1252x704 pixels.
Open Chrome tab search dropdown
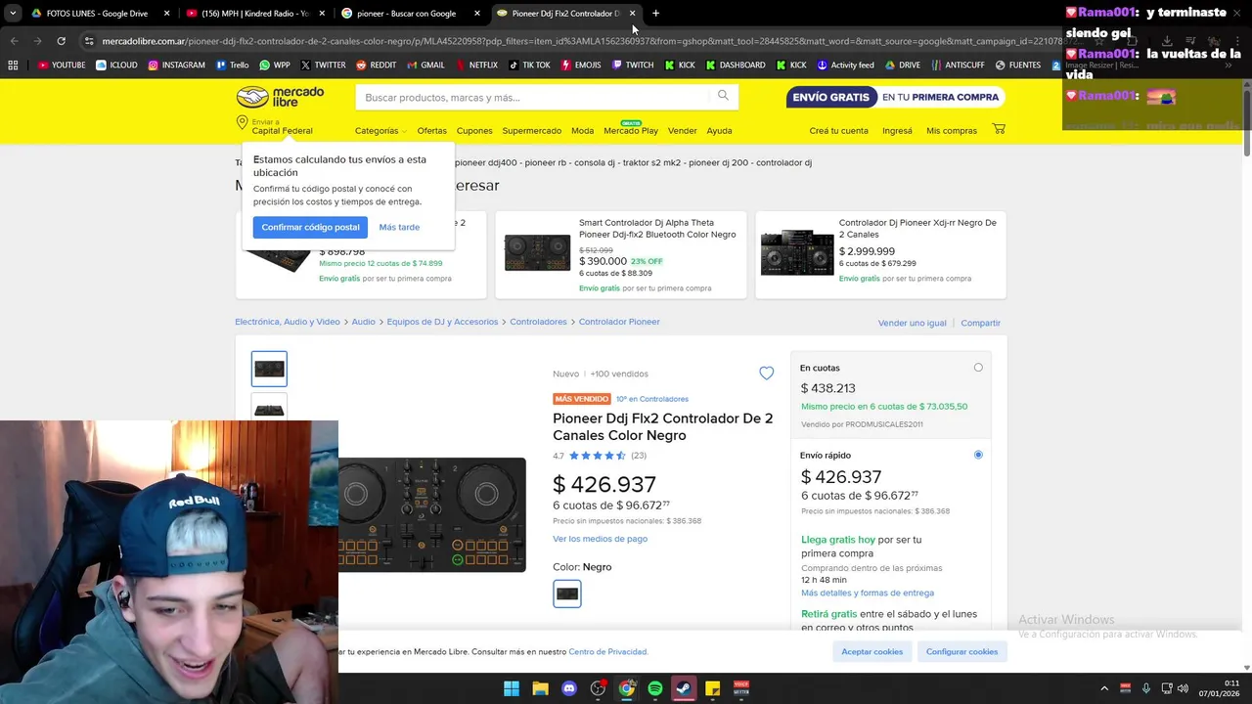(x=13, y=14)
